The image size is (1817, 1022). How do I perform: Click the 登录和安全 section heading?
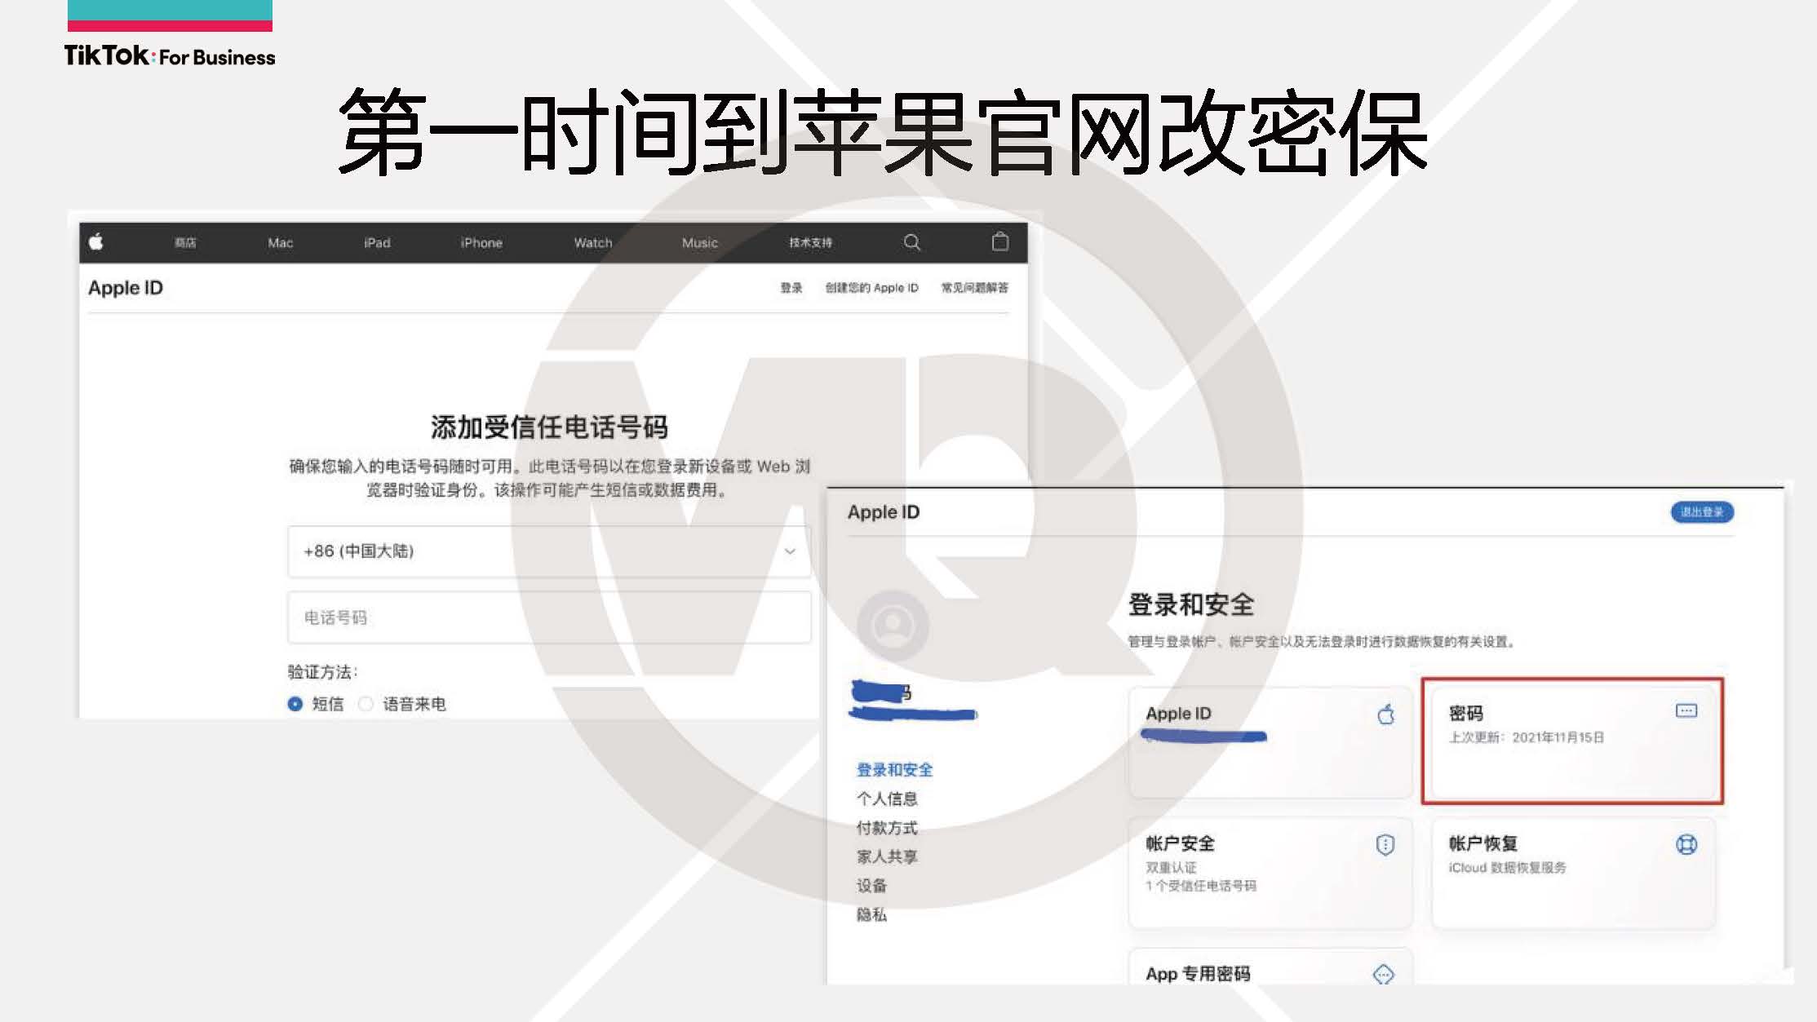(x=1191, y=604)
